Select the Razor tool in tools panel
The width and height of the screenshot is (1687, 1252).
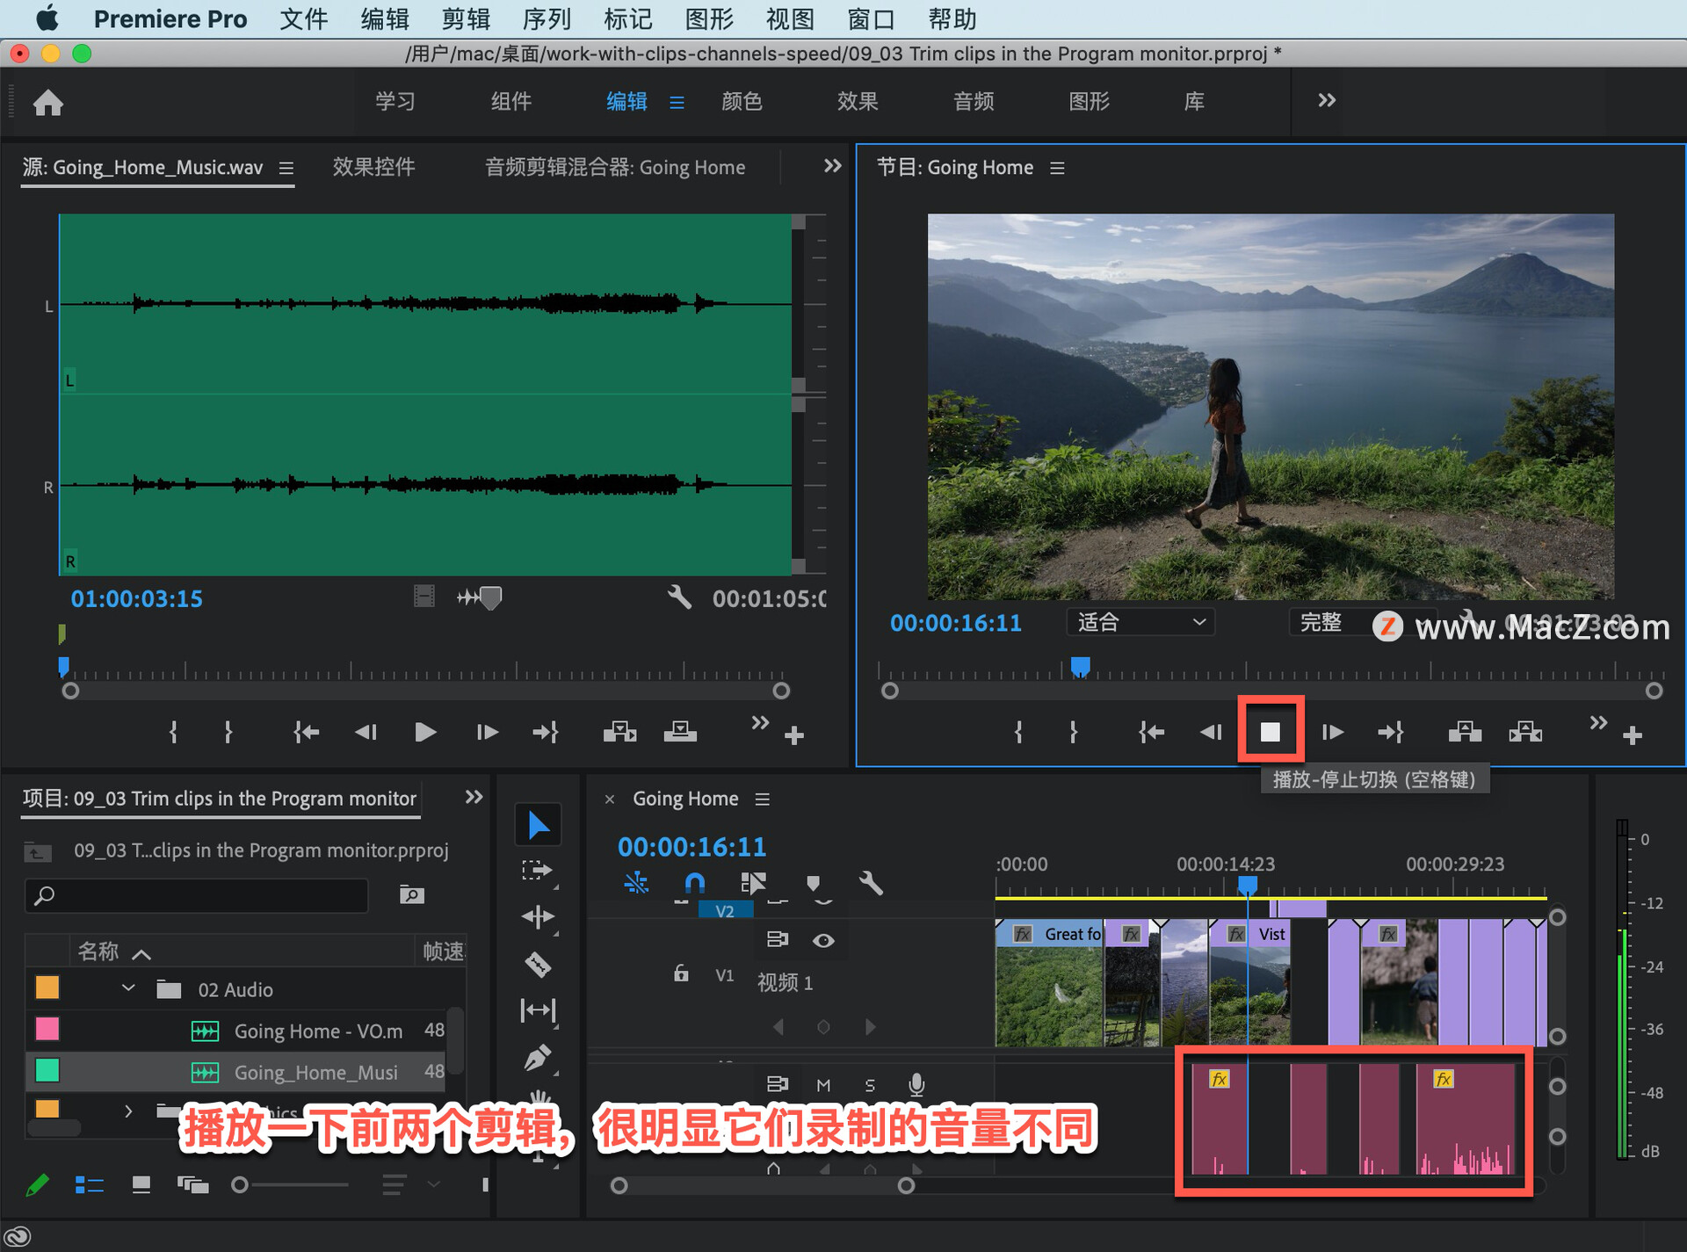click(x=538, y=965)
